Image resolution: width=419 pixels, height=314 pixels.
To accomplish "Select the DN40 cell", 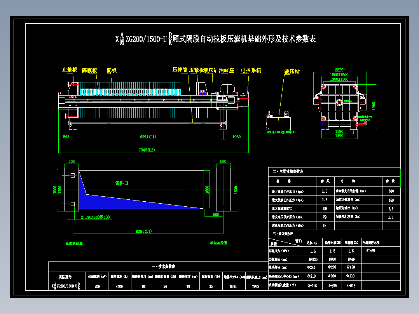I will (x=351, y=259).
